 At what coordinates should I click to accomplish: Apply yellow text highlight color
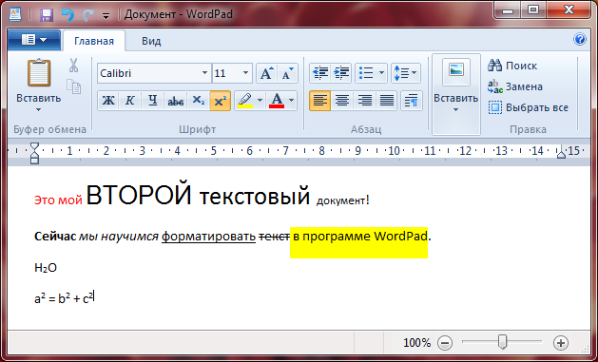pos(245,101)
